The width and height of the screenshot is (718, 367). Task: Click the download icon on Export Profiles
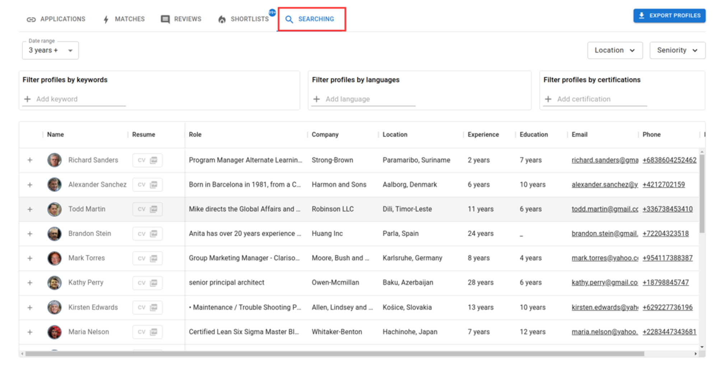click(641, 15)
